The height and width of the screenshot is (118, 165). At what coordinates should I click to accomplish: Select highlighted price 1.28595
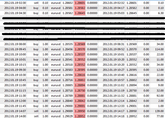tap(80, 70)
